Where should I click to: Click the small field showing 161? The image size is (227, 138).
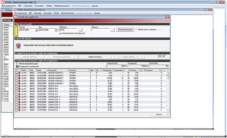(160, 57)
